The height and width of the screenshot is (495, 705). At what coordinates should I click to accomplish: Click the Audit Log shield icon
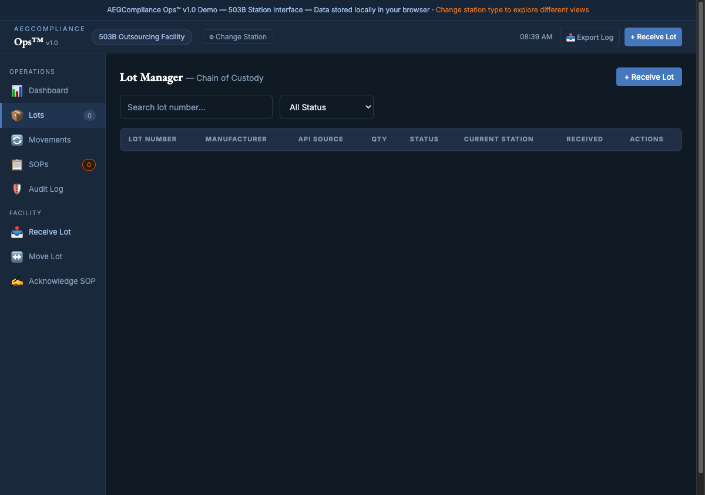(17, 189)
